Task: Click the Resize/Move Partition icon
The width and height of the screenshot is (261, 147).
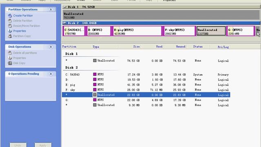Action: (x=10, y=26)
